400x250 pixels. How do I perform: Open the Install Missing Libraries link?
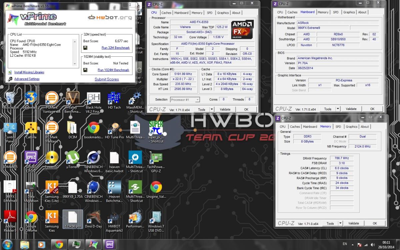pos(29,72)
